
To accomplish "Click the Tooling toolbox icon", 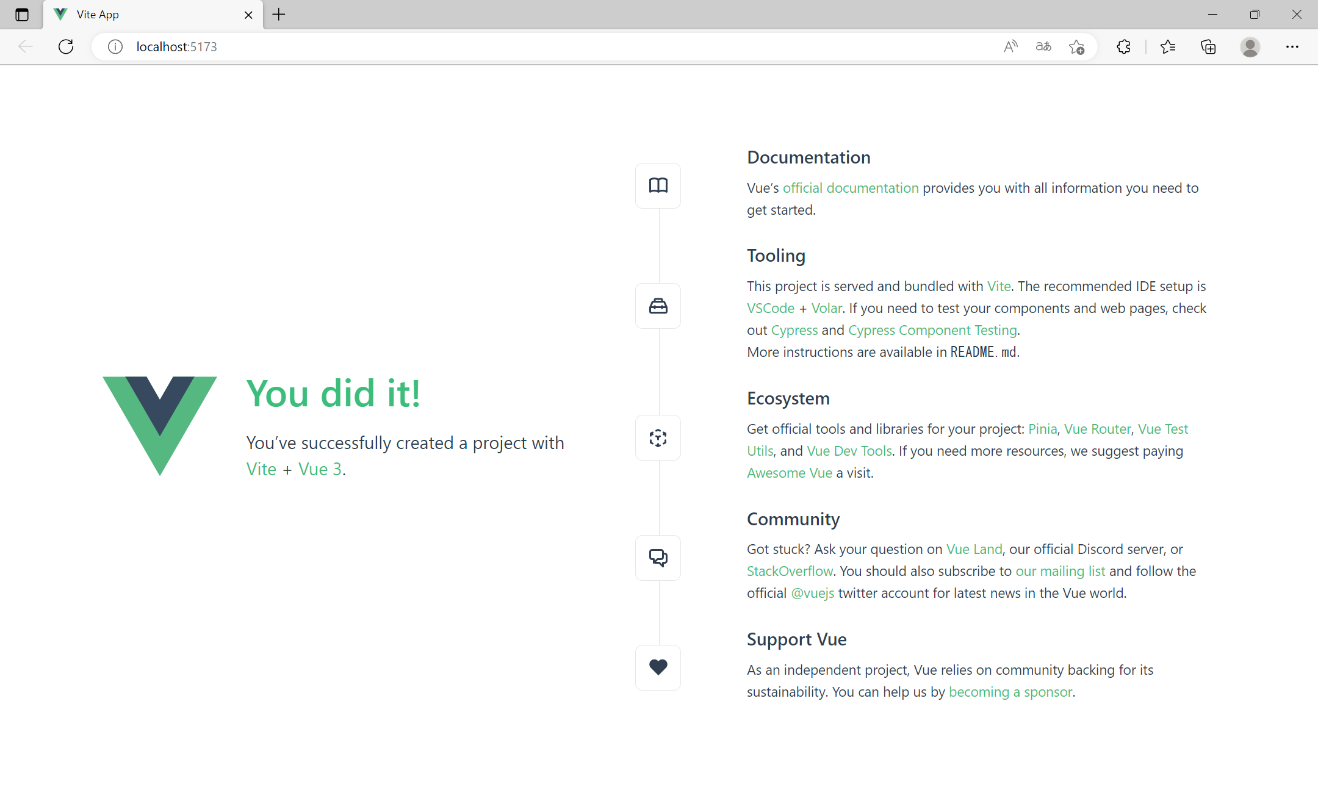I will (x=658, y=306).
